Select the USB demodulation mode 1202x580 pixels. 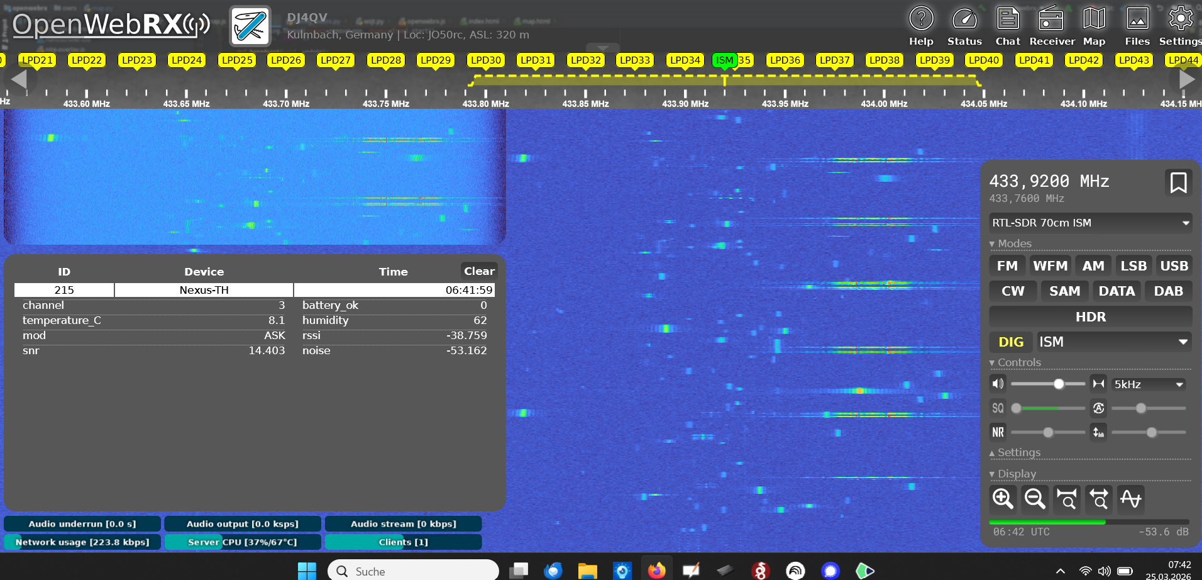point(1174,266)
